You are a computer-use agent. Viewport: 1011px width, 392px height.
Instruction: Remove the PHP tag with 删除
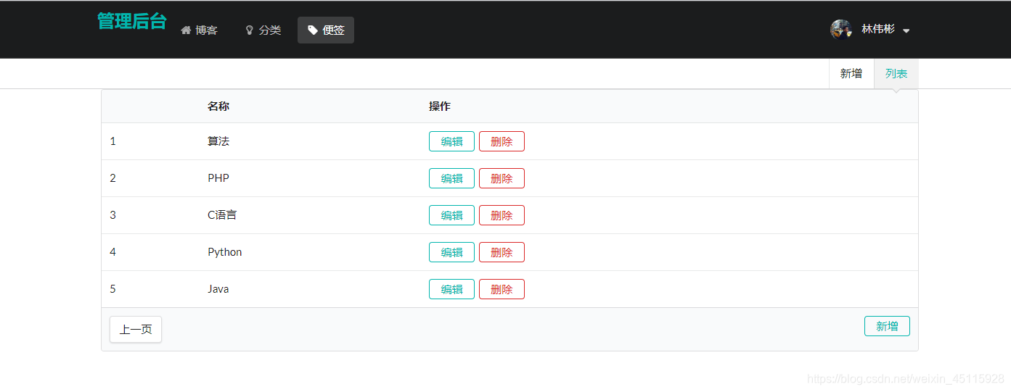tap(502, 178)
